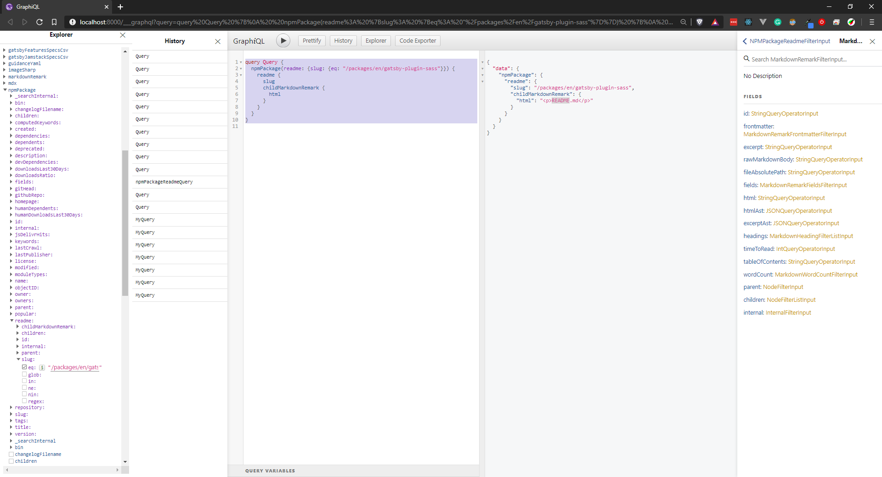Viewport: 882px width, 477px height.
Task: Select the last MyQuery history entry
Action: [x=180, y=295]
